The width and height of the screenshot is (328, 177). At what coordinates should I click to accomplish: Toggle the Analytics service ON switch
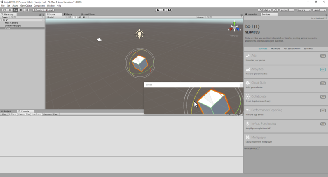click(x=323, y=69)
